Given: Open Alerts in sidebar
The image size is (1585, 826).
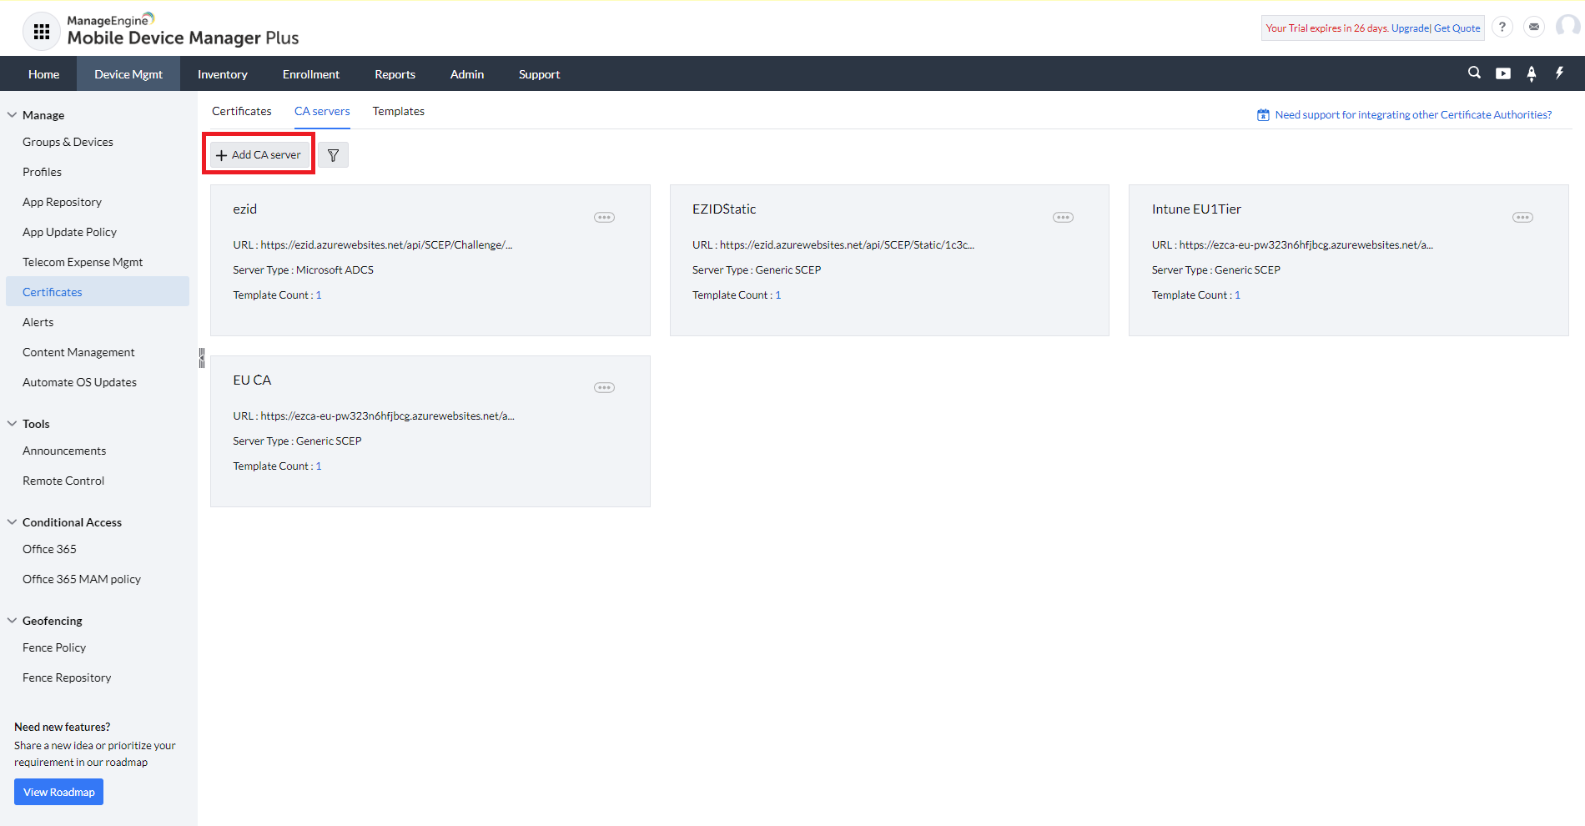Looking at the screenshot, I should (38, 322).
